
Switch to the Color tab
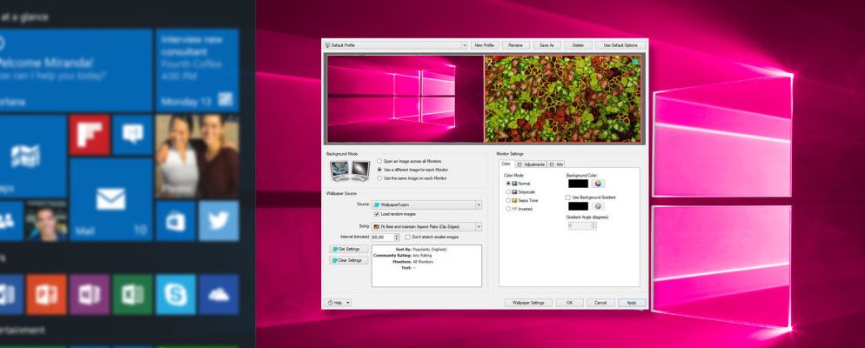(506, 164)
